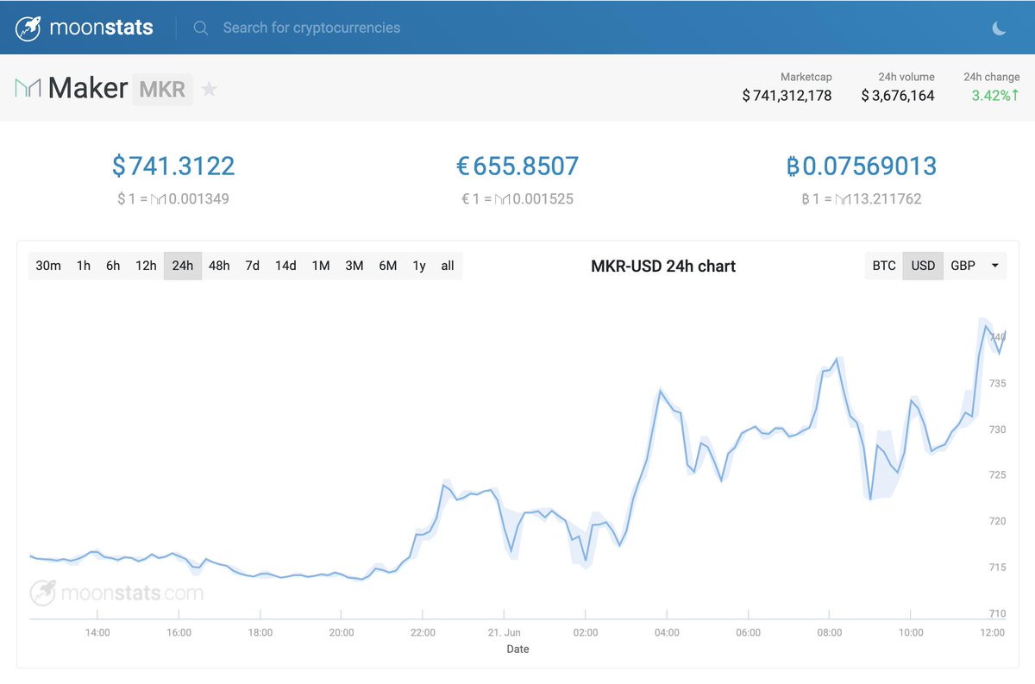Select the all time range
This screenshot has width=1035, height=684.
point(448,266)
